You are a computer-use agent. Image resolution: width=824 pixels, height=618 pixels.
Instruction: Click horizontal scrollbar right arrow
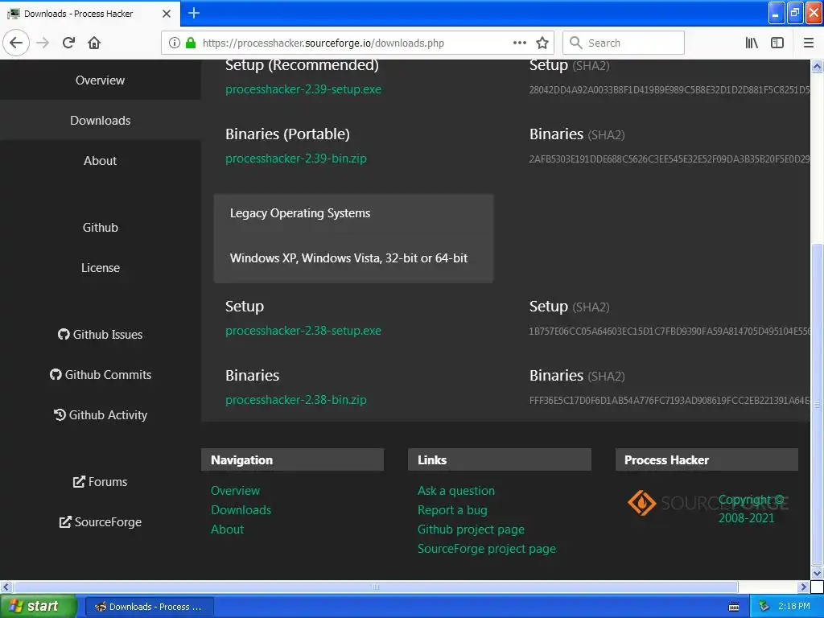(804, 587)
